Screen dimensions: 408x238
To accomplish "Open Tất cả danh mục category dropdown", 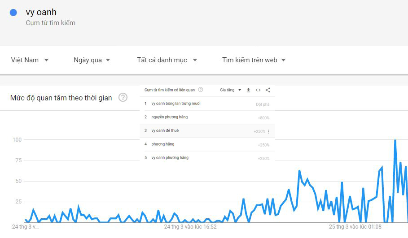I will [x=167, y=60].
